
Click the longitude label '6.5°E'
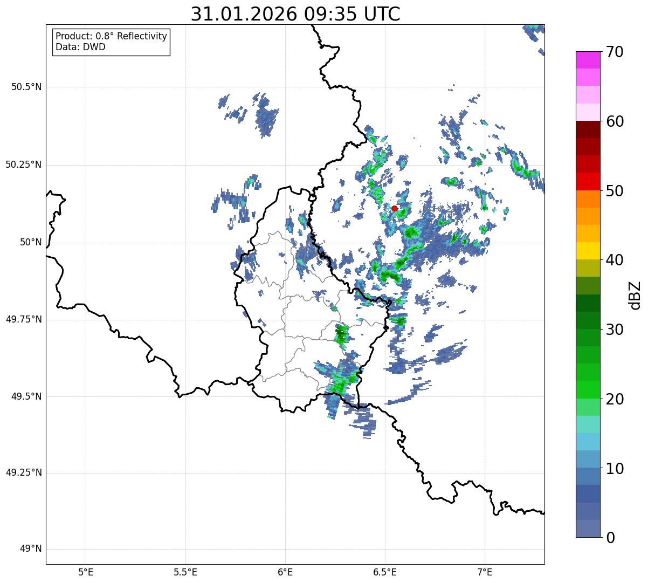385,572
